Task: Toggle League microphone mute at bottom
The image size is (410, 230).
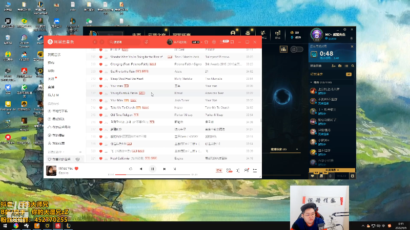Action: pyautogui.click(x=330, y=176)
